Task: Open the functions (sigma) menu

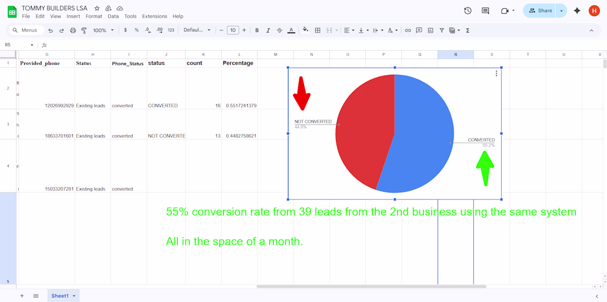Action: 467,30
